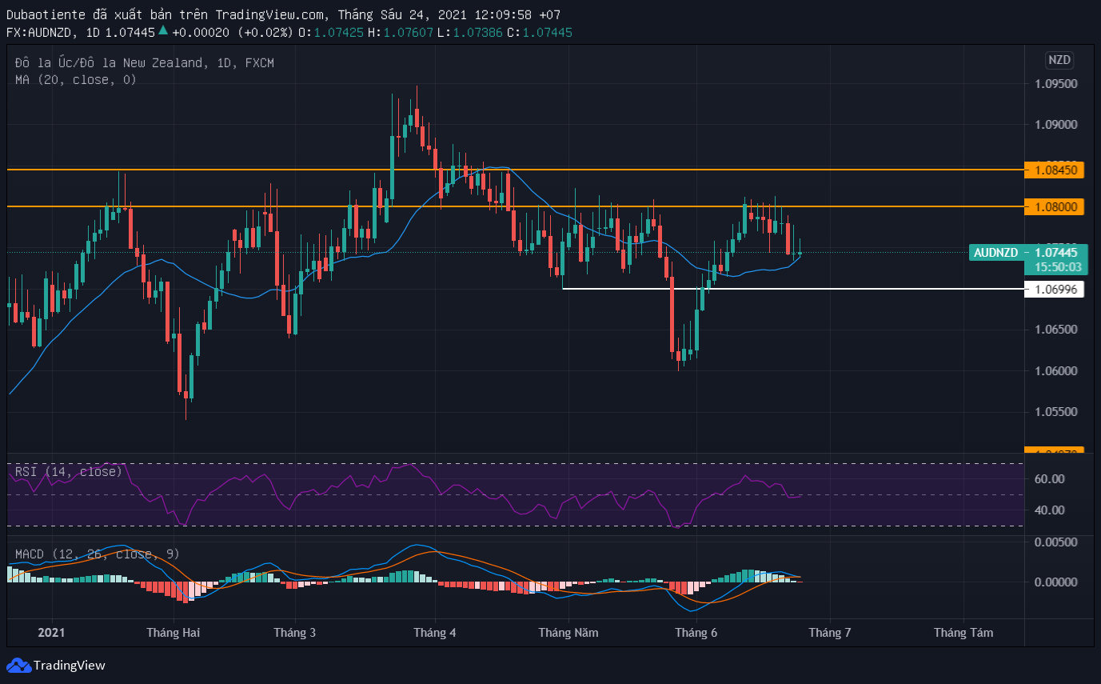Click the Tháng Hai time axis label

coord(174,632)
